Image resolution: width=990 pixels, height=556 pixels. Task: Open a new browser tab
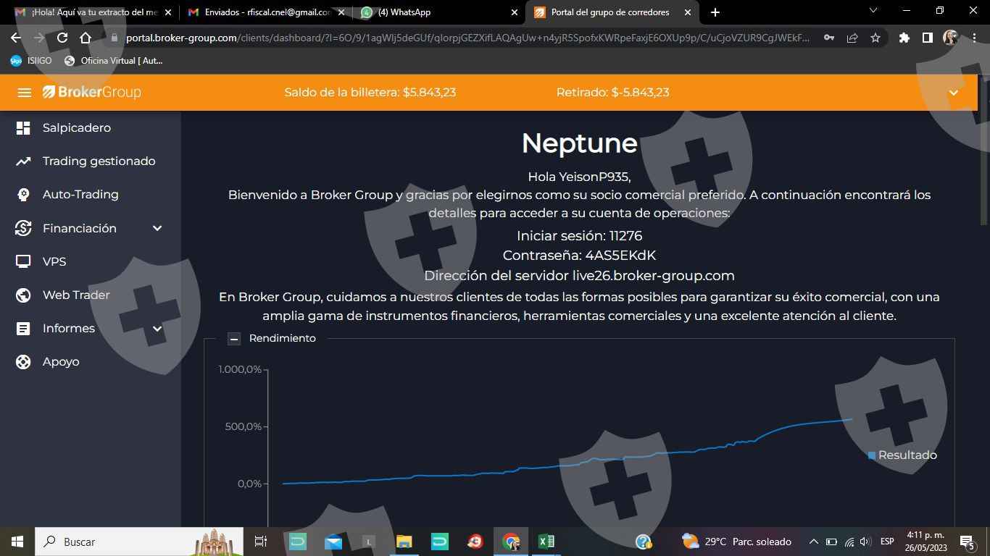click(715, 12)
